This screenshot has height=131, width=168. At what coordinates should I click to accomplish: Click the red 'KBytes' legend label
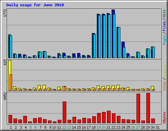pos(164,118)
